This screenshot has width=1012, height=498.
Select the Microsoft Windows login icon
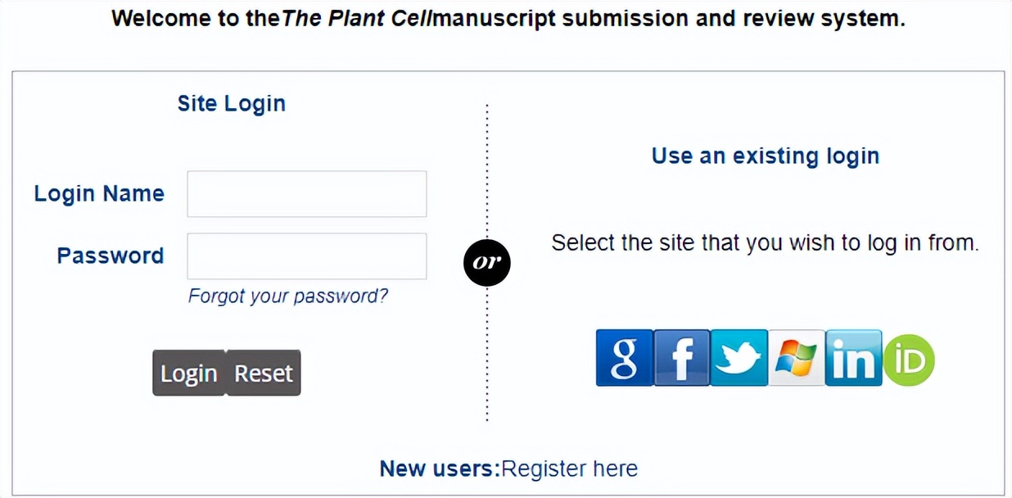[796, 358]
